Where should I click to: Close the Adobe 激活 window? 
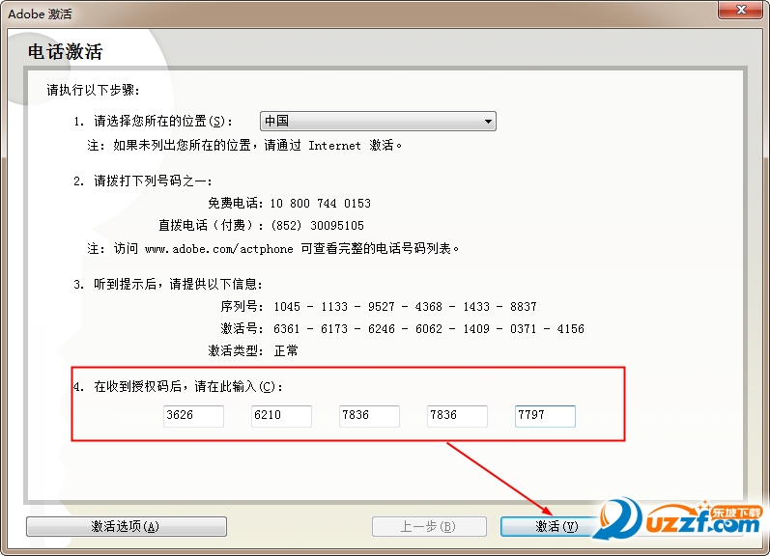tap(741, 10)
